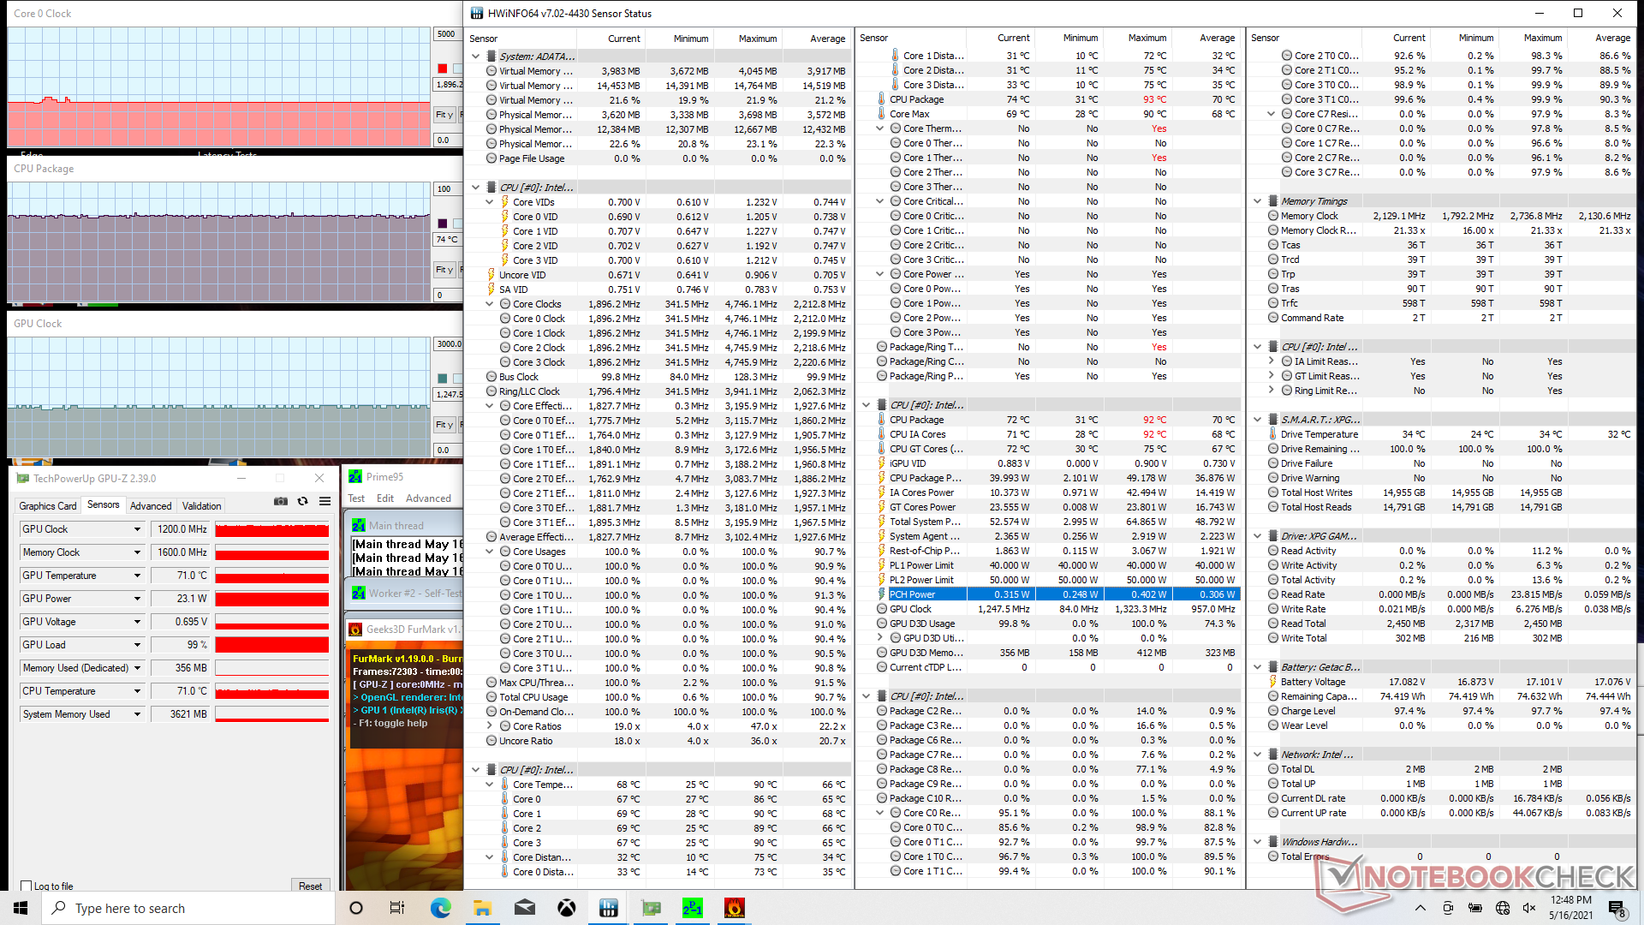Collapse Battery: Getac sensor group
Screen dimensions: 1644x925
coord(1258,667)
